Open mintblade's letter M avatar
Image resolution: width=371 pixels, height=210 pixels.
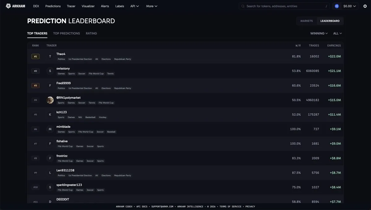50,129
